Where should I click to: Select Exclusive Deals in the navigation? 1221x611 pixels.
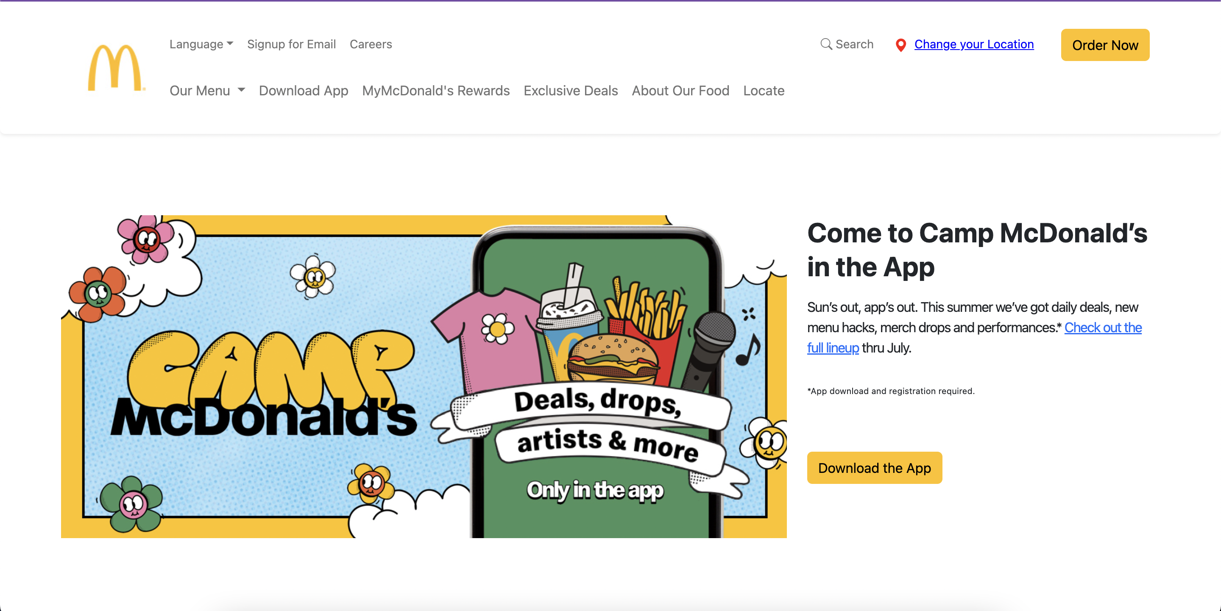pos(571,91)
